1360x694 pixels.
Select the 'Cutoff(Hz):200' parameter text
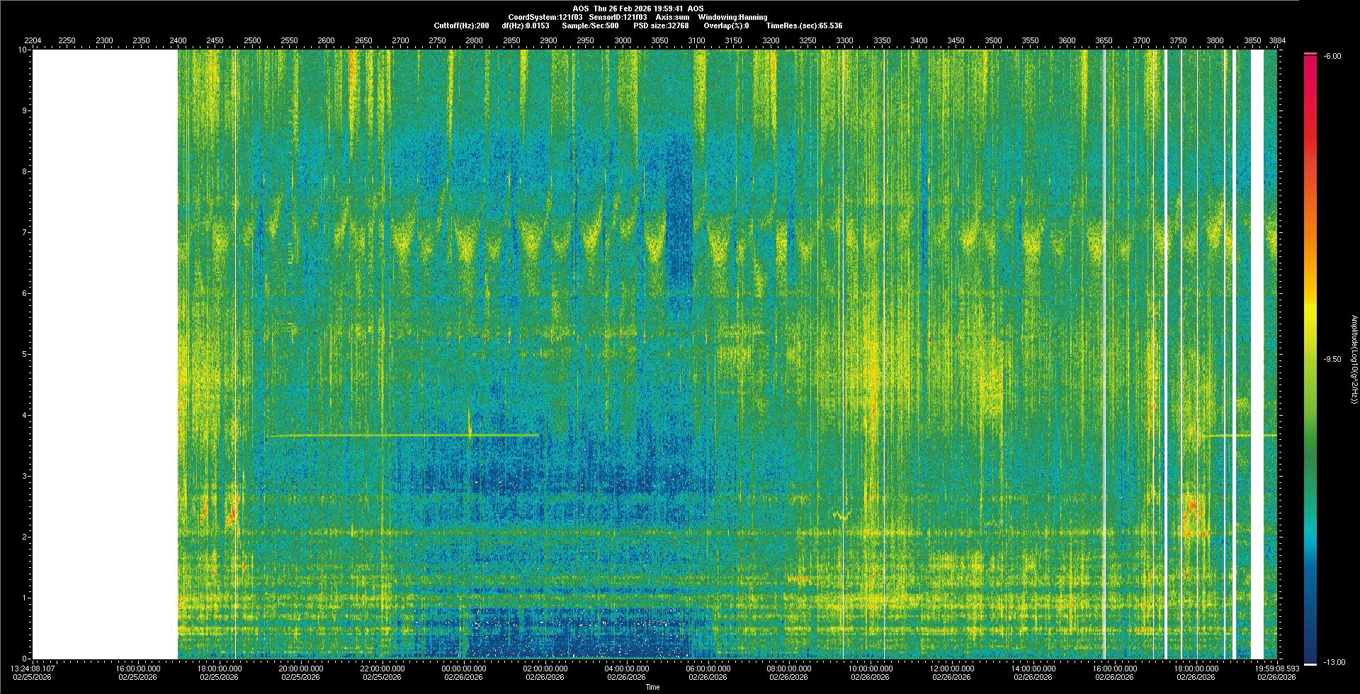pos(461,25)
